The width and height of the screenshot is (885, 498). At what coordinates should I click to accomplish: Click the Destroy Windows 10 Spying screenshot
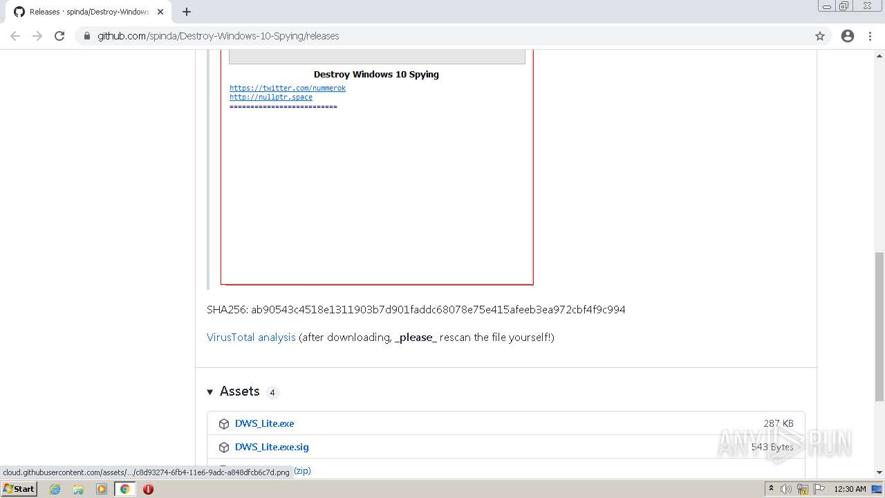pyautogui.click(x=377, y=166)
